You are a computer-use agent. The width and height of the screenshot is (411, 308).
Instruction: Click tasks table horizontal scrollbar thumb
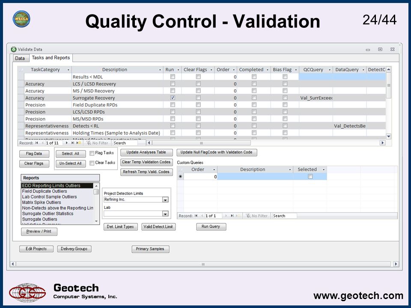(x=201, y=143)
